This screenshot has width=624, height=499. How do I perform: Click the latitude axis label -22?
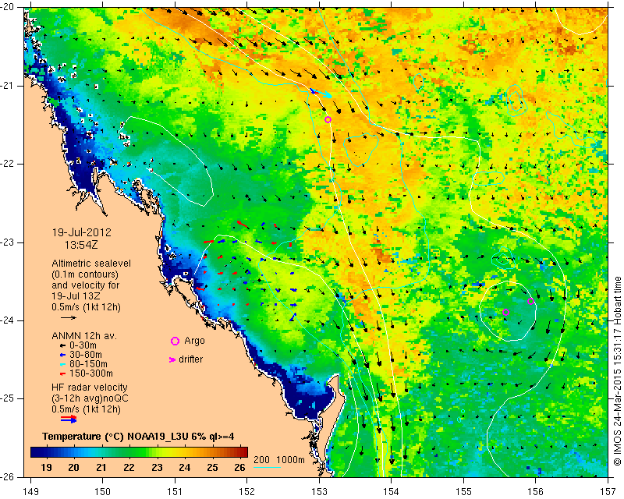point(9,164)
